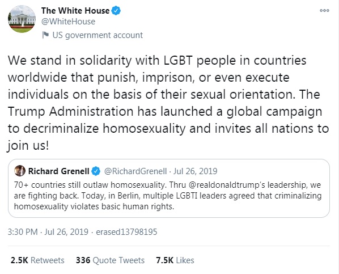
Task: Open the quoted tweet body text
Action: [168, 196]
